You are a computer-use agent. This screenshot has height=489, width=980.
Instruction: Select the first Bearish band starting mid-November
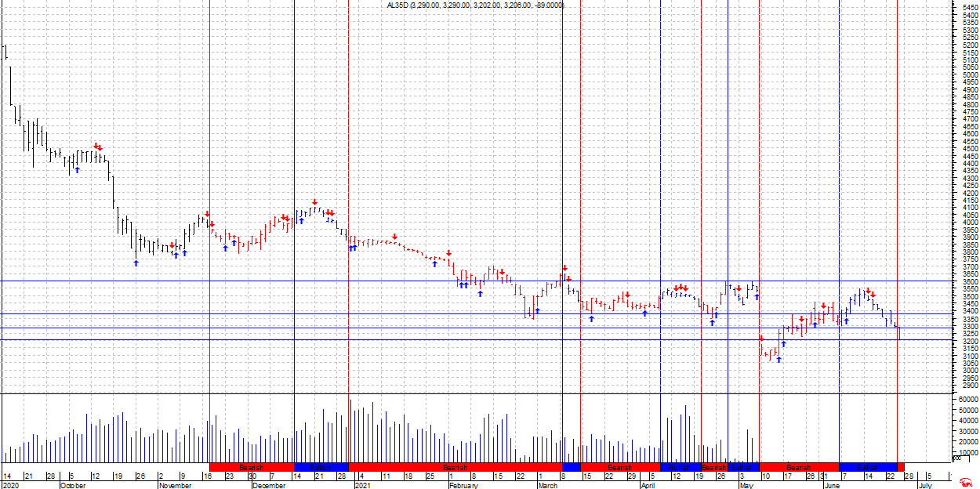tap(252, 468)
